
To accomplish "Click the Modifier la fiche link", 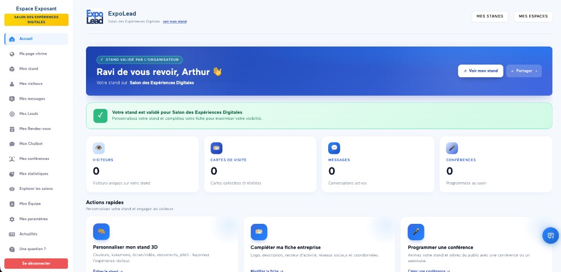I will [267, 270].
